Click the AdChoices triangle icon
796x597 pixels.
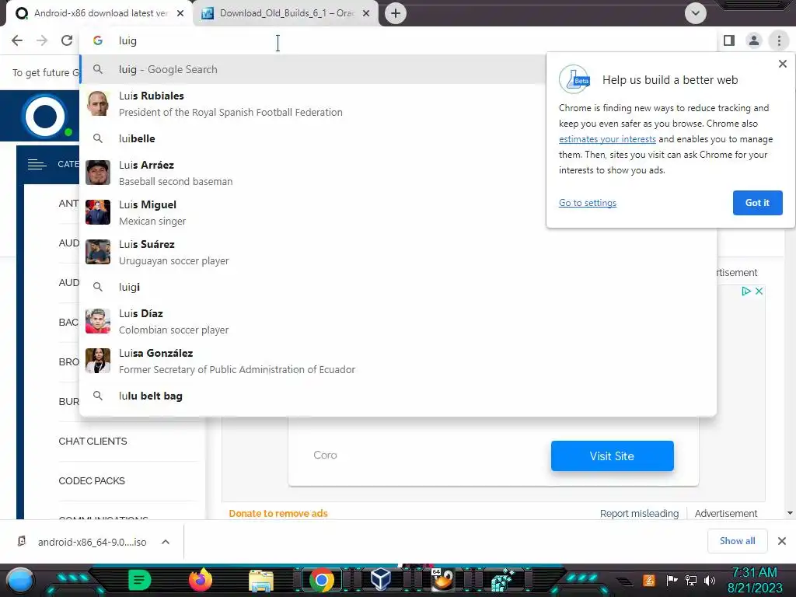(x=745, y=291)
